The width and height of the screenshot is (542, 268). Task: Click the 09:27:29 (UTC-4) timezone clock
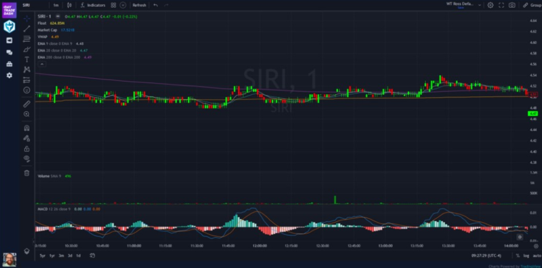[x=486, y=255]
